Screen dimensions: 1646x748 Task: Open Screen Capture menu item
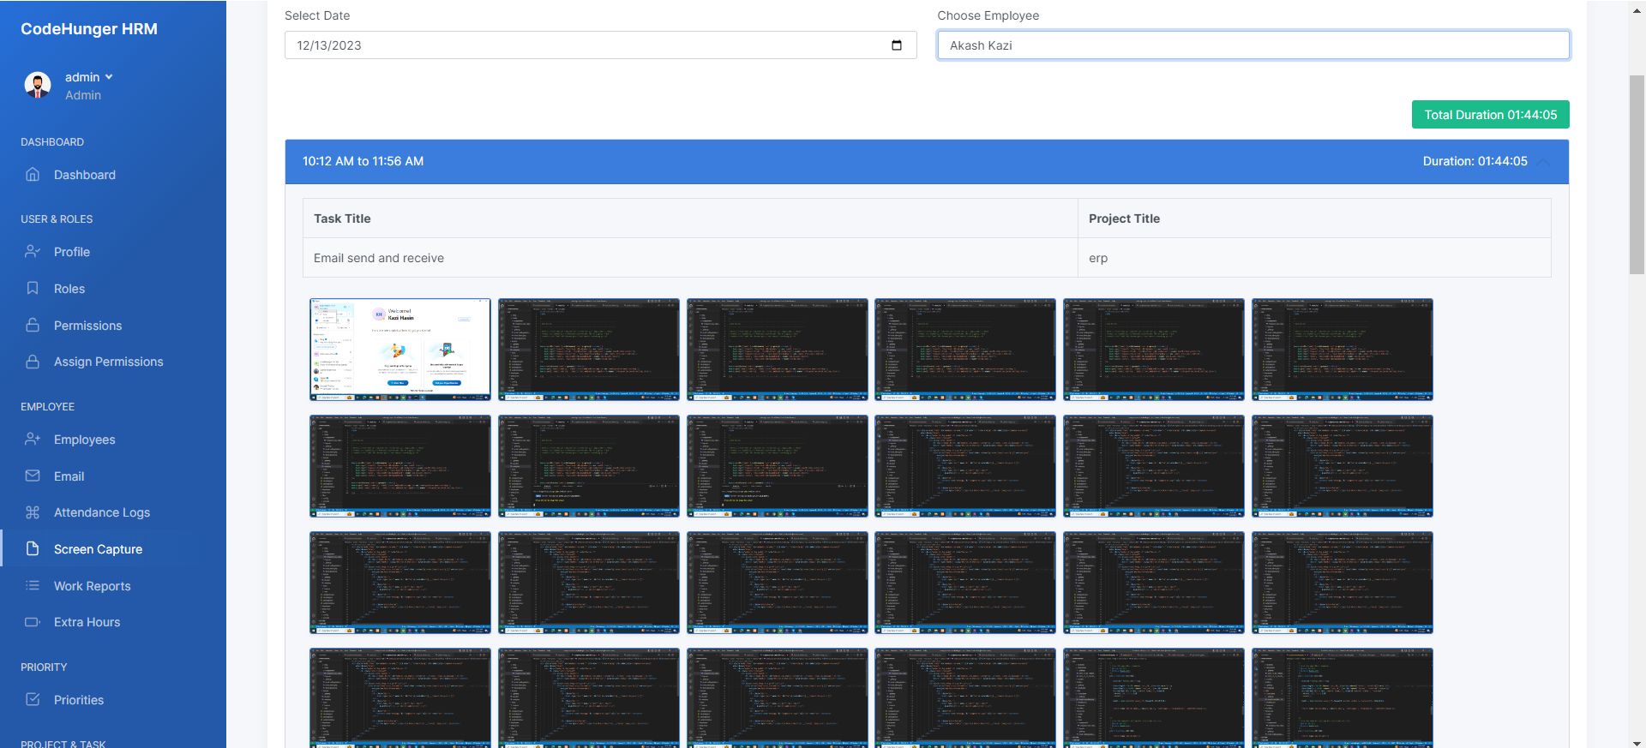pos(98,549)
